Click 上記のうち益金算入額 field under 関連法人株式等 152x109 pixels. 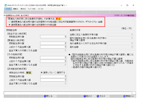pos(53,47)
